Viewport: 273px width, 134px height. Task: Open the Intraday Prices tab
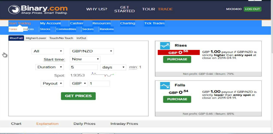(x=124, y=124)
